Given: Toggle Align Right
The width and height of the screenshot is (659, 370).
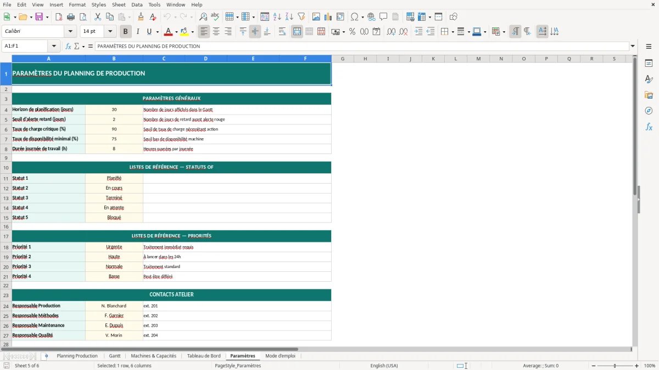Looking at the screenshot, I should click(228, 32).
